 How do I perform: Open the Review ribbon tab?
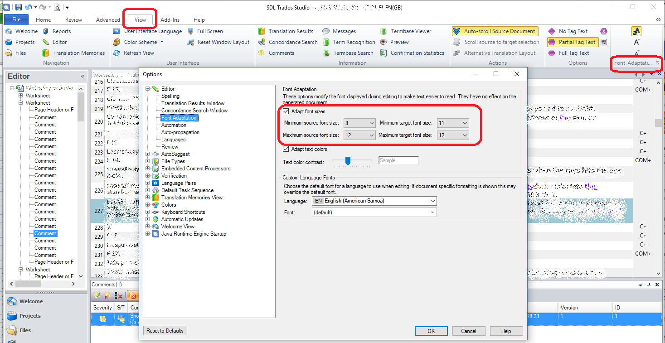point(73,20)
